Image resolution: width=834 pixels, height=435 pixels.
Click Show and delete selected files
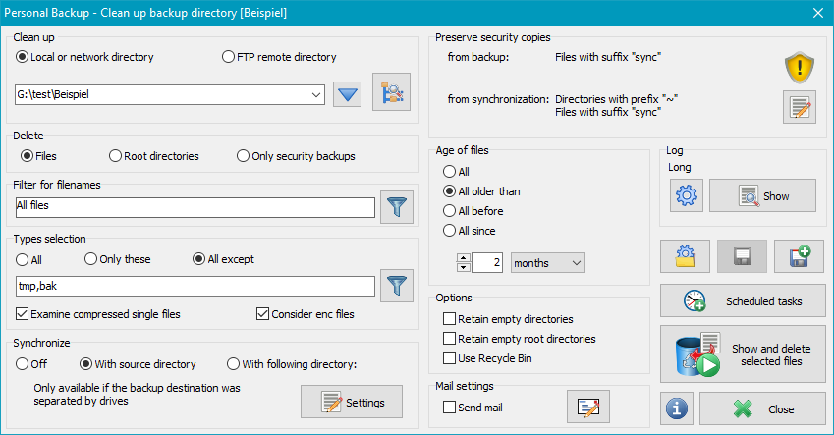coord(743,354)
